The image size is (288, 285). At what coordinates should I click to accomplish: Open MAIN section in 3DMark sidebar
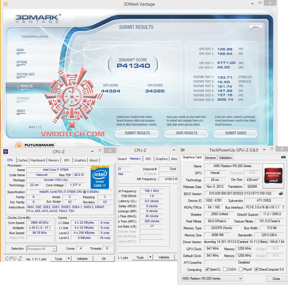(20, 50)
